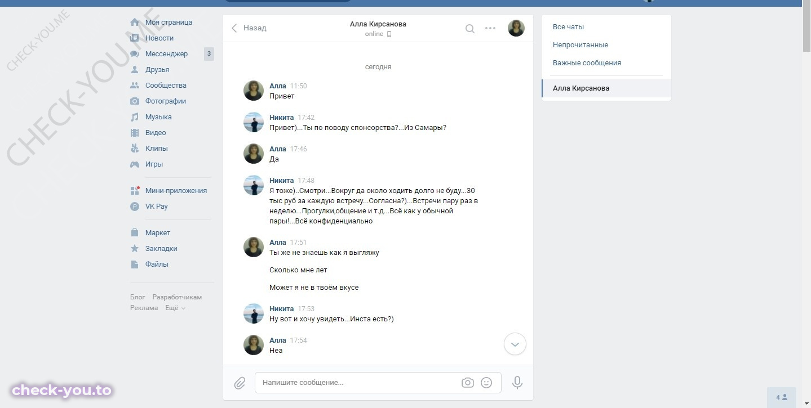This screenshot has height=408, width=811.
Task: Select the message "Может я не в твоём вкусе"
Action: [x=314, y=288]
